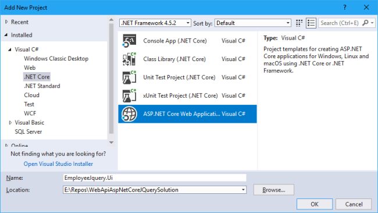Select the Web category
Image resolution: width=378 pixels, height=213 pixels.
(x=30, y=68)
